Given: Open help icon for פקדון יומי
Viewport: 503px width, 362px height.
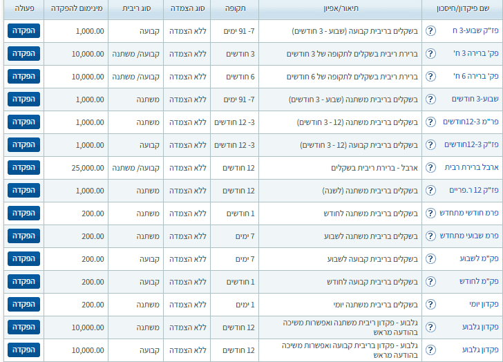Looking at the screenshot, I should pyautogui.click(x=430, y=304).
